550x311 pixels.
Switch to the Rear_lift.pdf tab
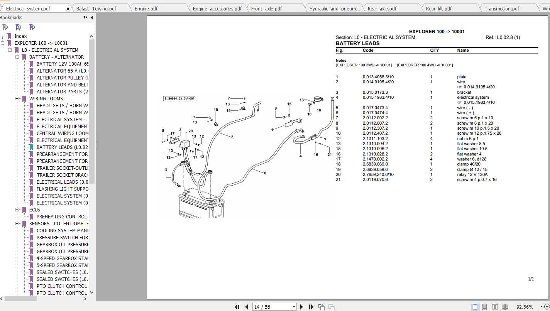(439, 8)
